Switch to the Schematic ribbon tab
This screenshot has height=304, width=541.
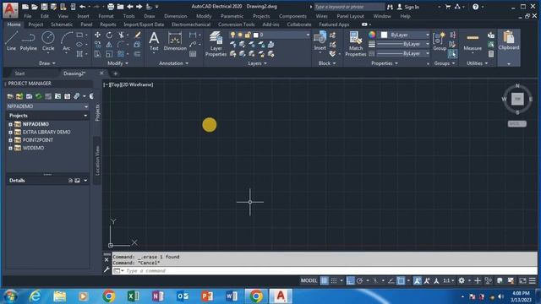point(62,24)
